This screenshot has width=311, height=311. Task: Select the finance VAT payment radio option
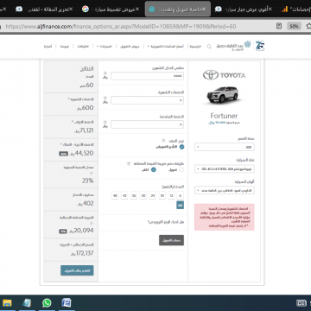[181, 169]
